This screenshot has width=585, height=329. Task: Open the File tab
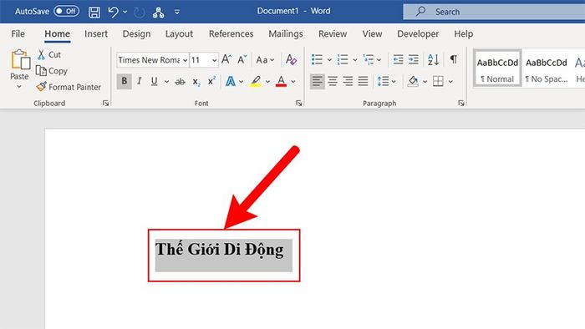(18, 34)
